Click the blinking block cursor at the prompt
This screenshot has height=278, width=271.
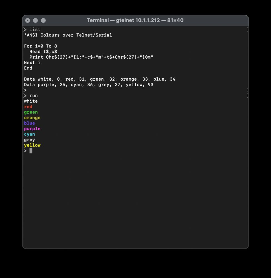click(31, 151)
